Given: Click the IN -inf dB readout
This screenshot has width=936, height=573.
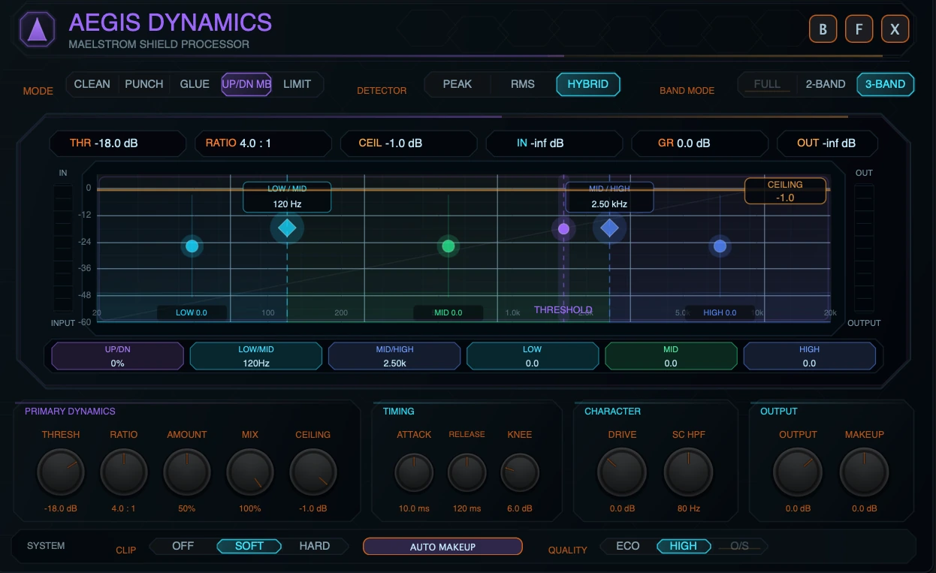Looking at the screenshot, I should pyautogui.click(x=554, y=143).
